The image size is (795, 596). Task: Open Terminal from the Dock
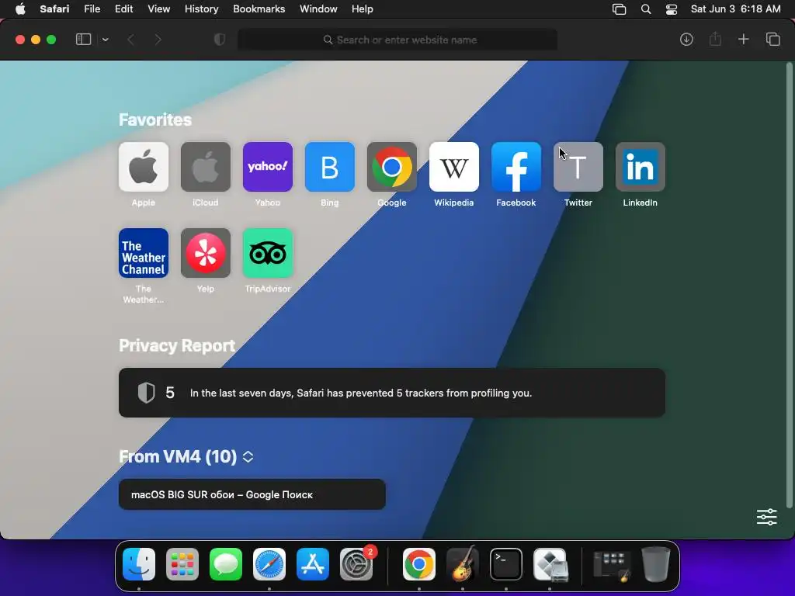coord(506,564)
